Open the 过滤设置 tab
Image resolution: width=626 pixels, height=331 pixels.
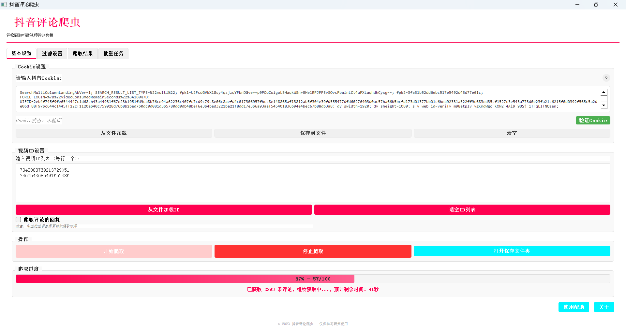[52, 53]
